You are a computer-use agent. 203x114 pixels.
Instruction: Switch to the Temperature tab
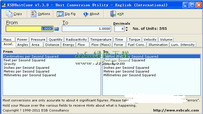[x=101, y=39]
